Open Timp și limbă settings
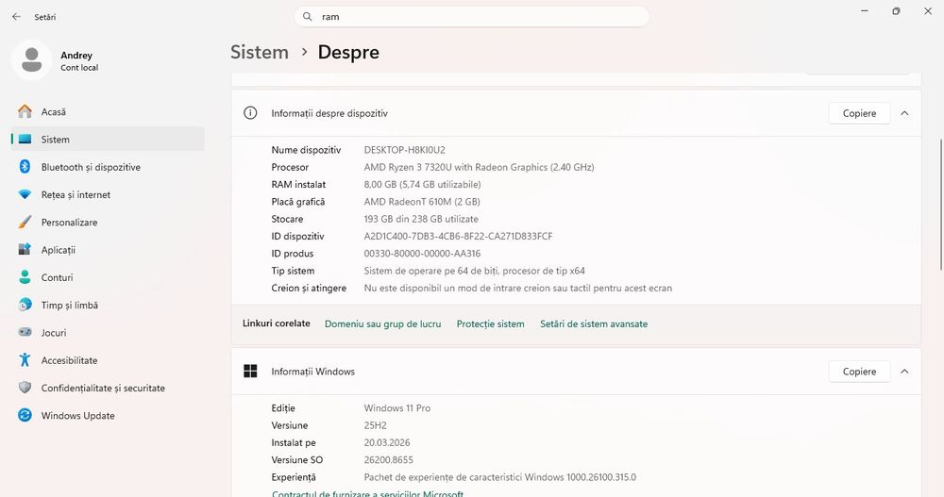 point(108,305)
